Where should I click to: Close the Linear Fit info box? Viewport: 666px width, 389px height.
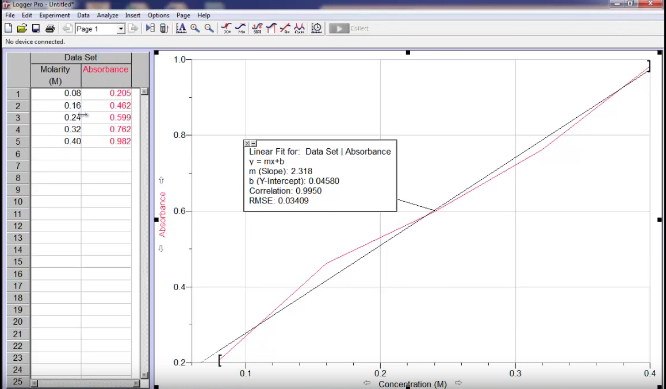(x=247, y=144)
